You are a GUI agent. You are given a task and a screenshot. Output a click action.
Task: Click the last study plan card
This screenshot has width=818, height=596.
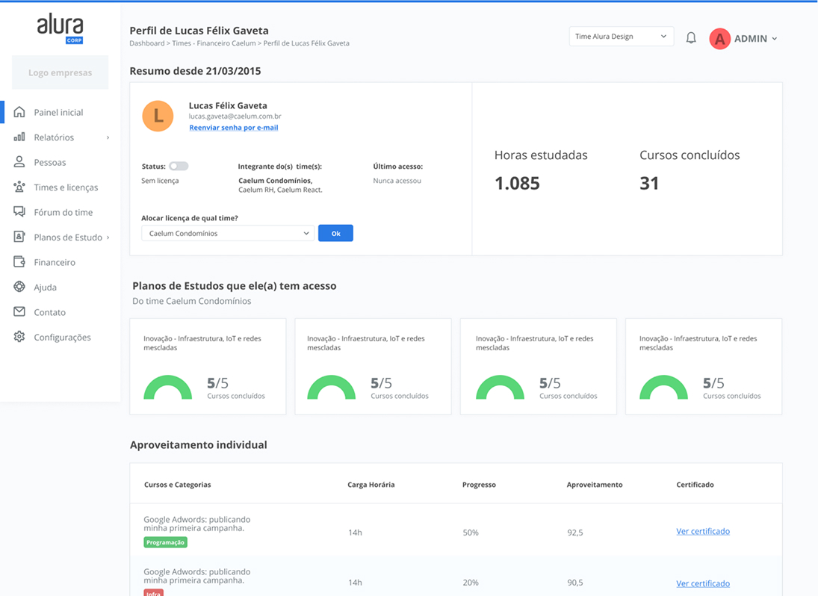[704, 367]
